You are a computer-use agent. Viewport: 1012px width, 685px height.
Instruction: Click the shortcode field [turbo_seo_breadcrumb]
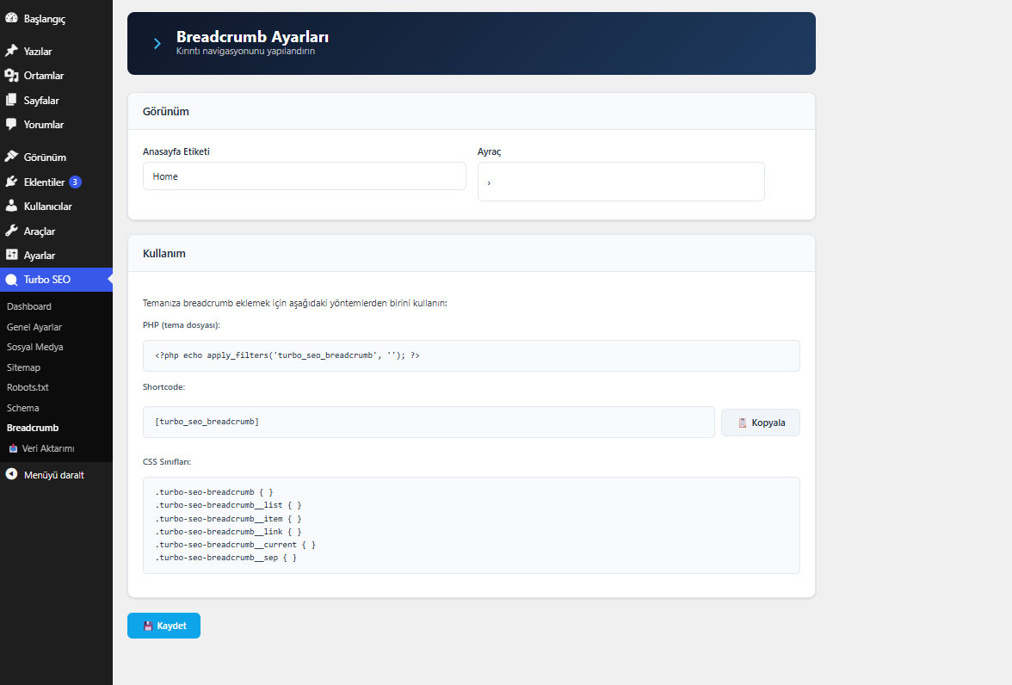429,423
